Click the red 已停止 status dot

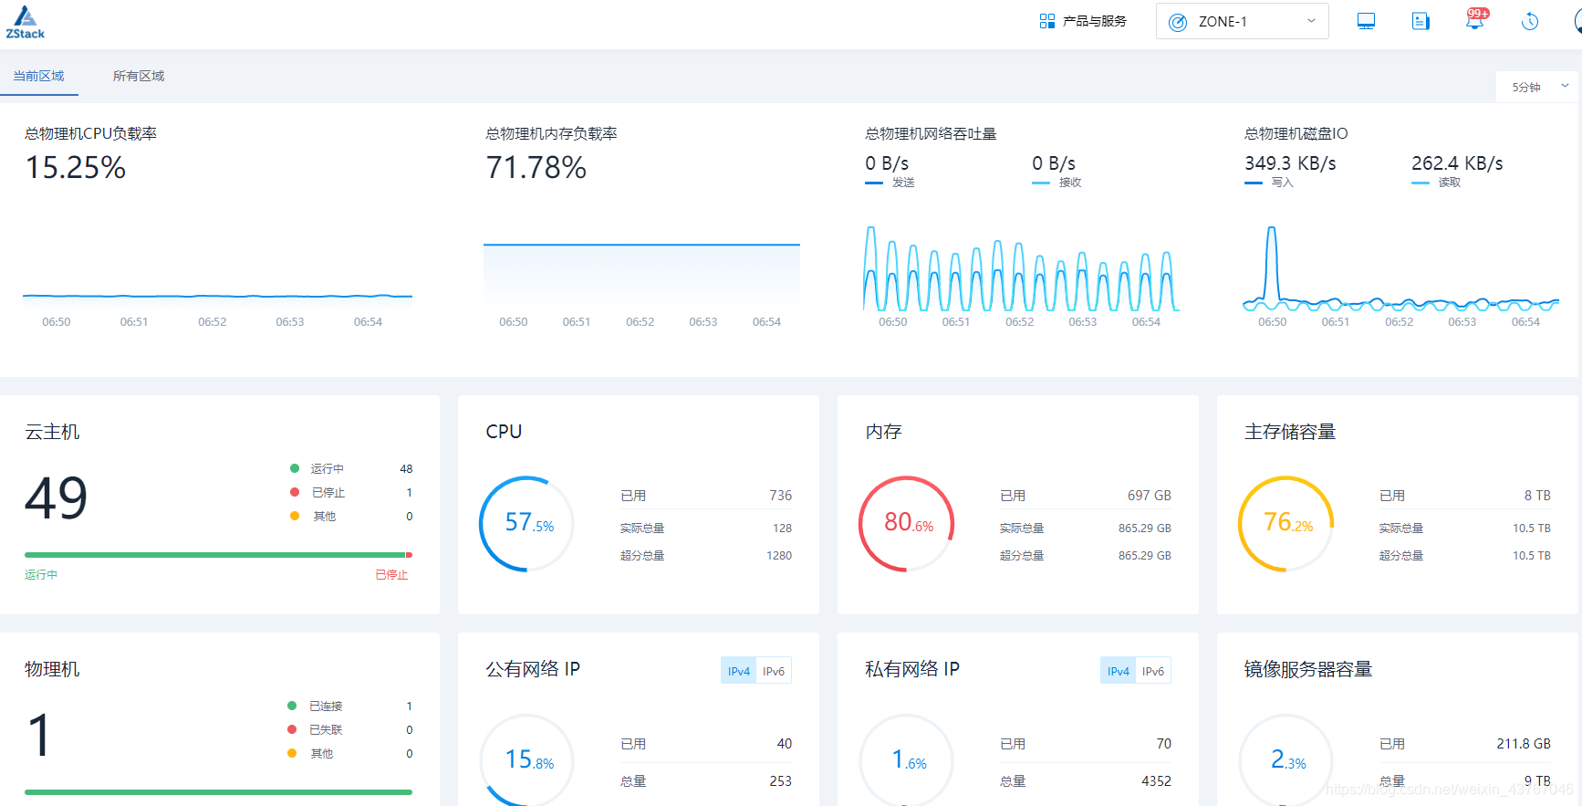click(295, 492)
